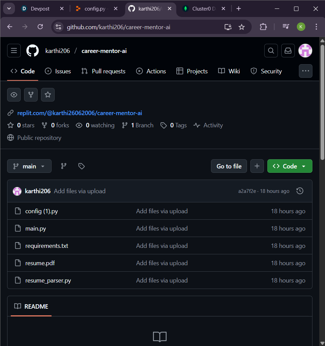Fork the repository via fork icon
This screenshot has width=325, height=346.
31,95
